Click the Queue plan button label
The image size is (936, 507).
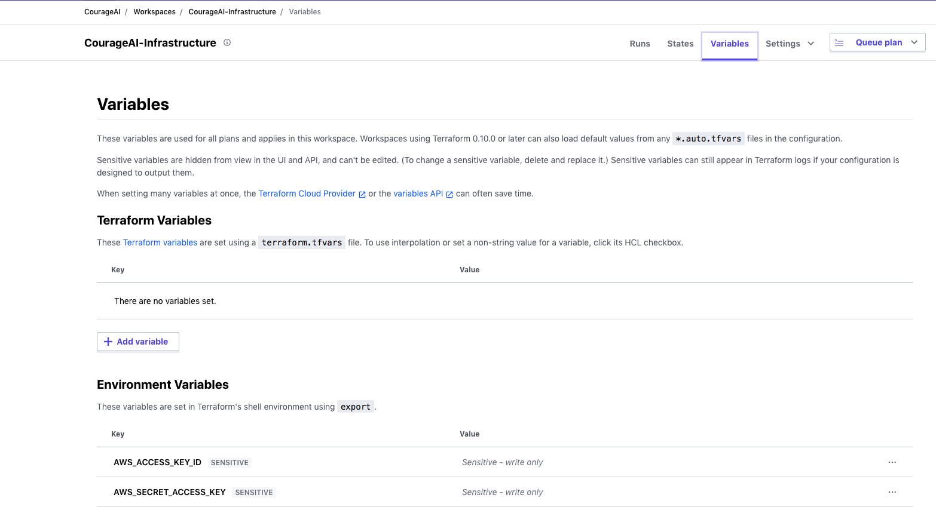pos(879,42)
